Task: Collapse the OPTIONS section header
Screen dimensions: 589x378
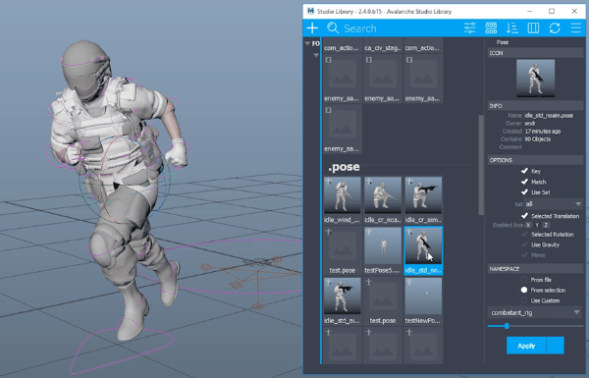Action: click(535, 160)
